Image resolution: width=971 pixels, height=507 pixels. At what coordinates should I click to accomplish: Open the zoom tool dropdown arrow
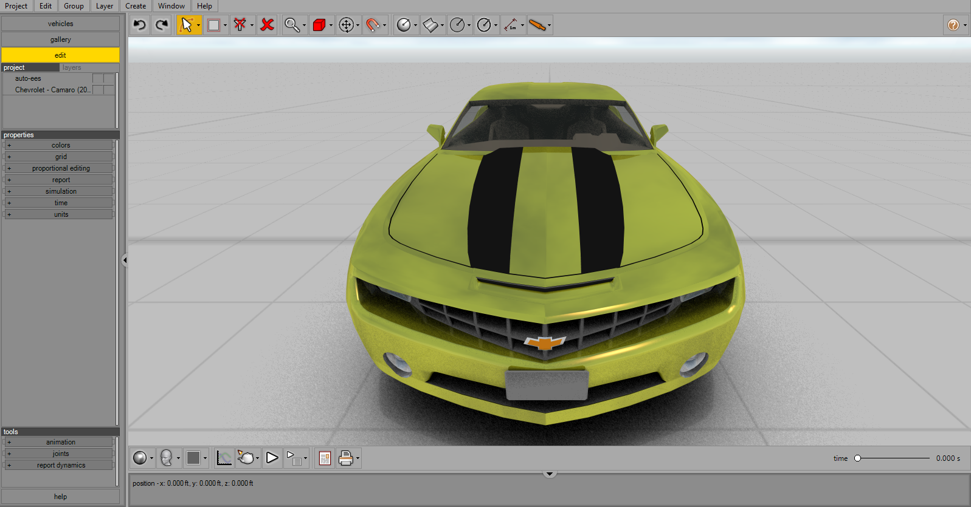305,26
